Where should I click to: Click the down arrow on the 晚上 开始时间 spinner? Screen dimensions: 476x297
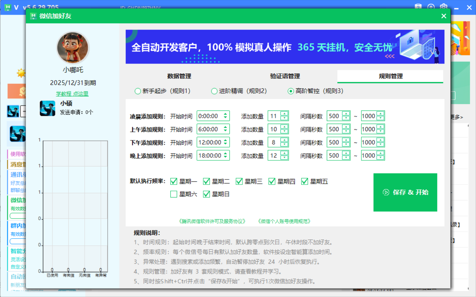tap(225, 157)
